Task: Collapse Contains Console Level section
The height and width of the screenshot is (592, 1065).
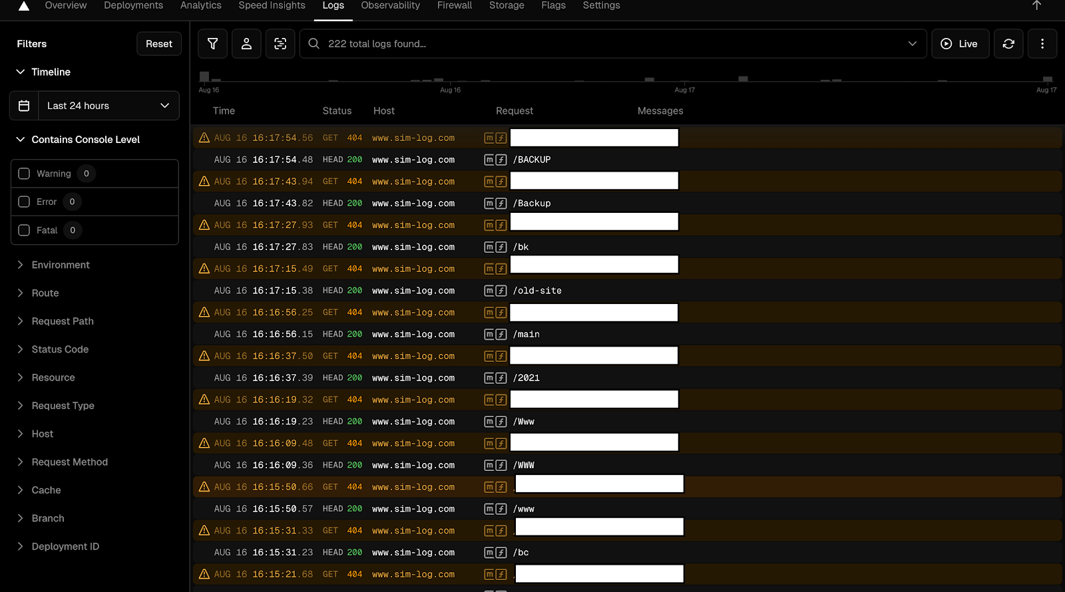Action: (78, 140)
